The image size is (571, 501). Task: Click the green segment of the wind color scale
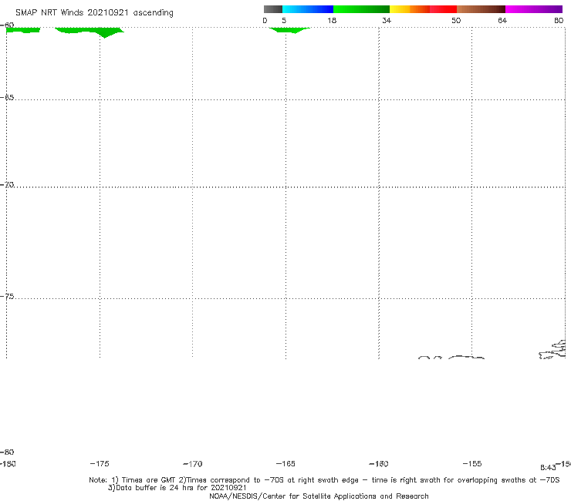[361, 9]
